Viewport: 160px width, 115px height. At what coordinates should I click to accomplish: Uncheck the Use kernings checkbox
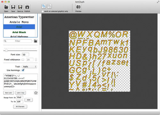23,70
